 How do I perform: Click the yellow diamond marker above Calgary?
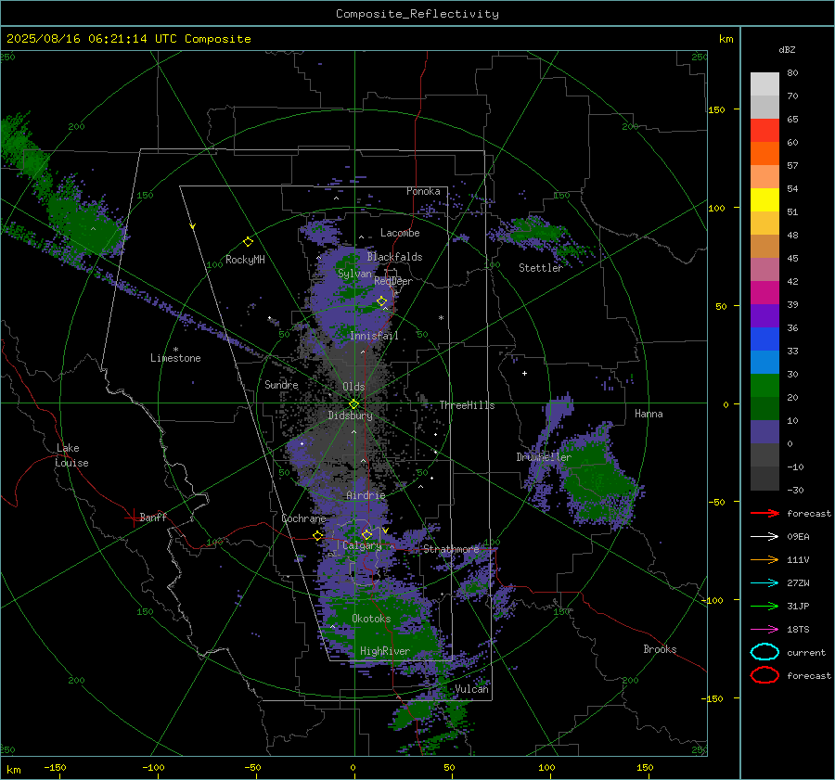click(366, 534)
